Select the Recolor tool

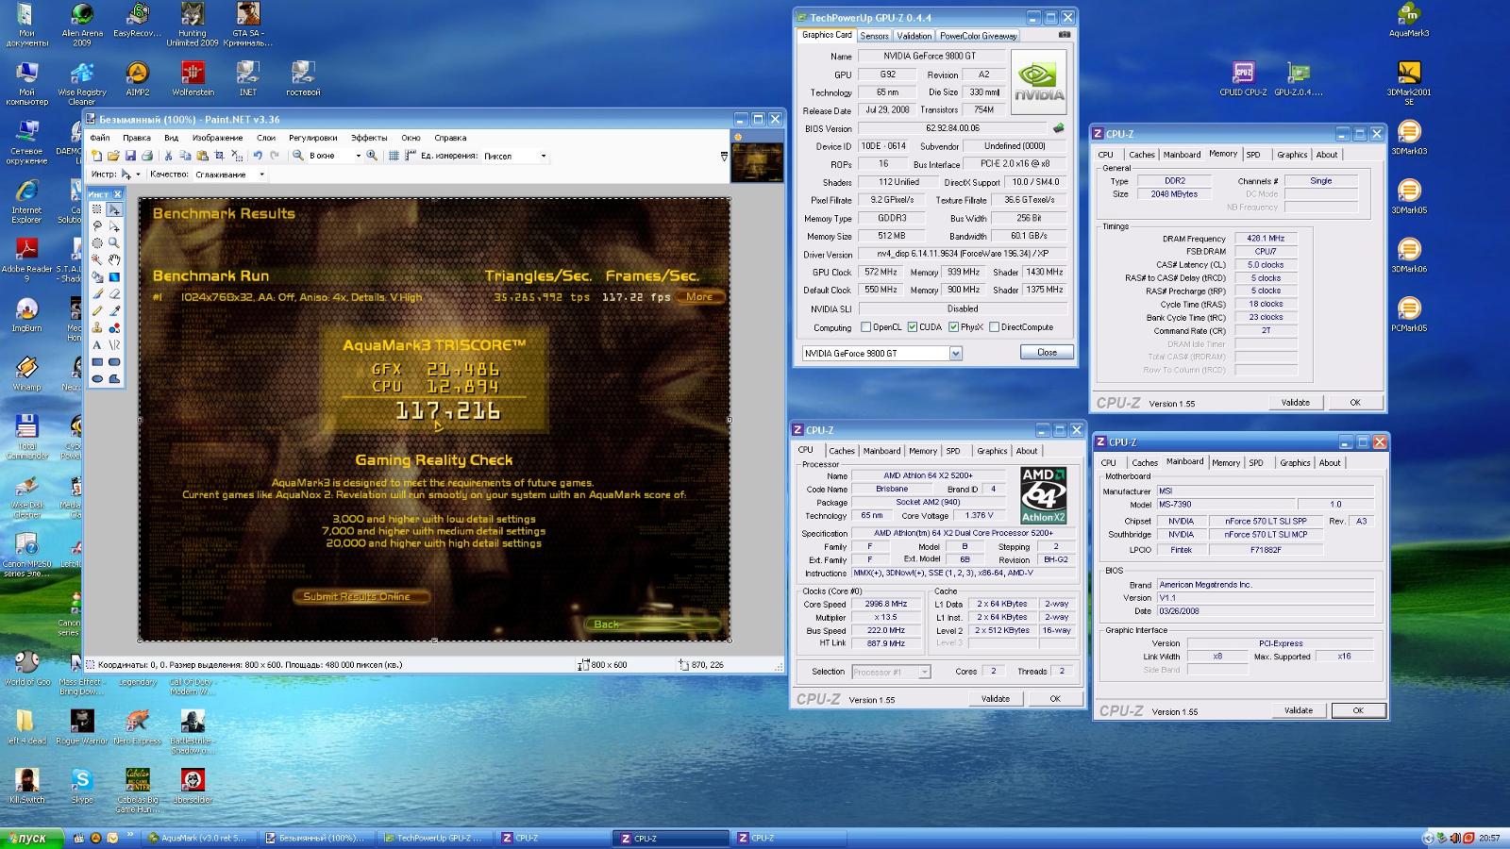[114, 327]
